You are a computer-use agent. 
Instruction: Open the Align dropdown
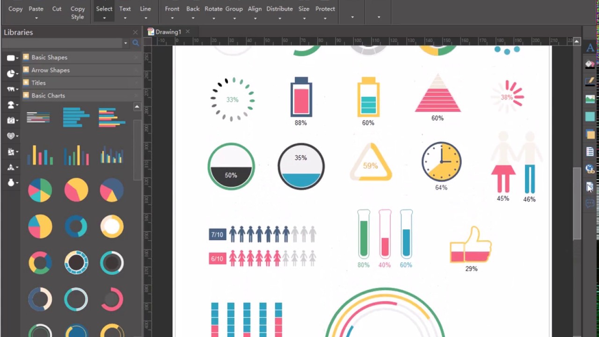pyautogui.click(x=255, y=18)
